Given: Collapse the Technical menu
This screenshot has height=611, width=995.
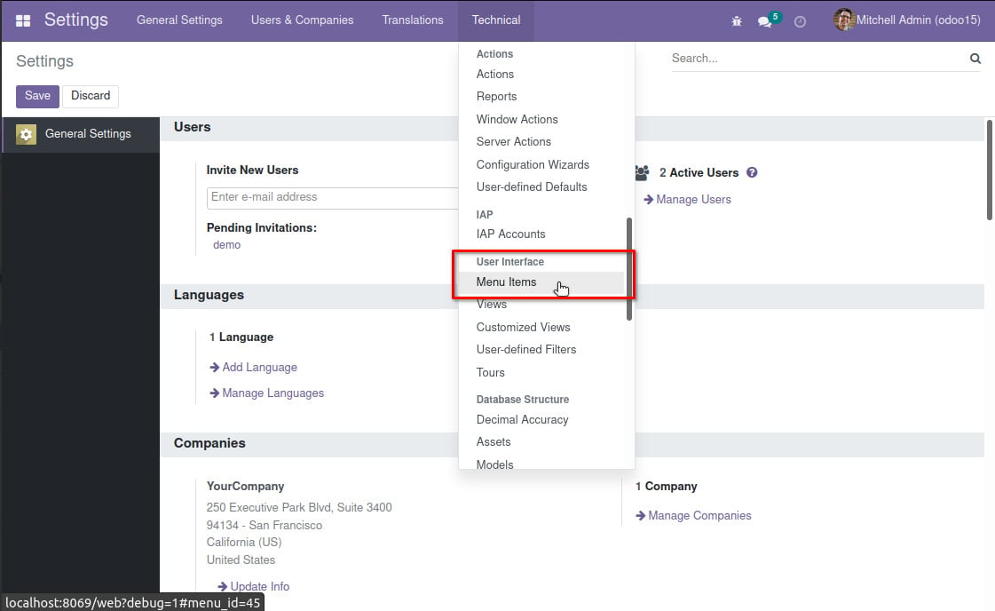Looking at the screenshot, I should 496,20.
